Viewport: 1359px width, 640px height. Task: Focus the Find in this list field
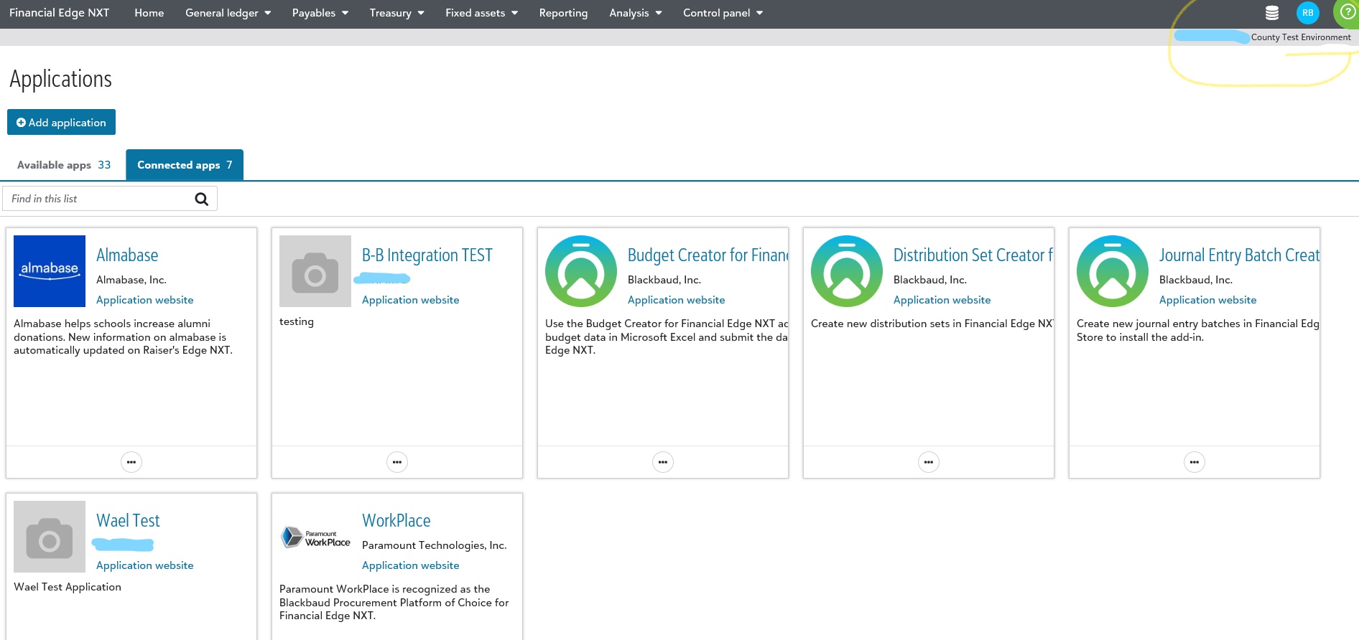110,199
